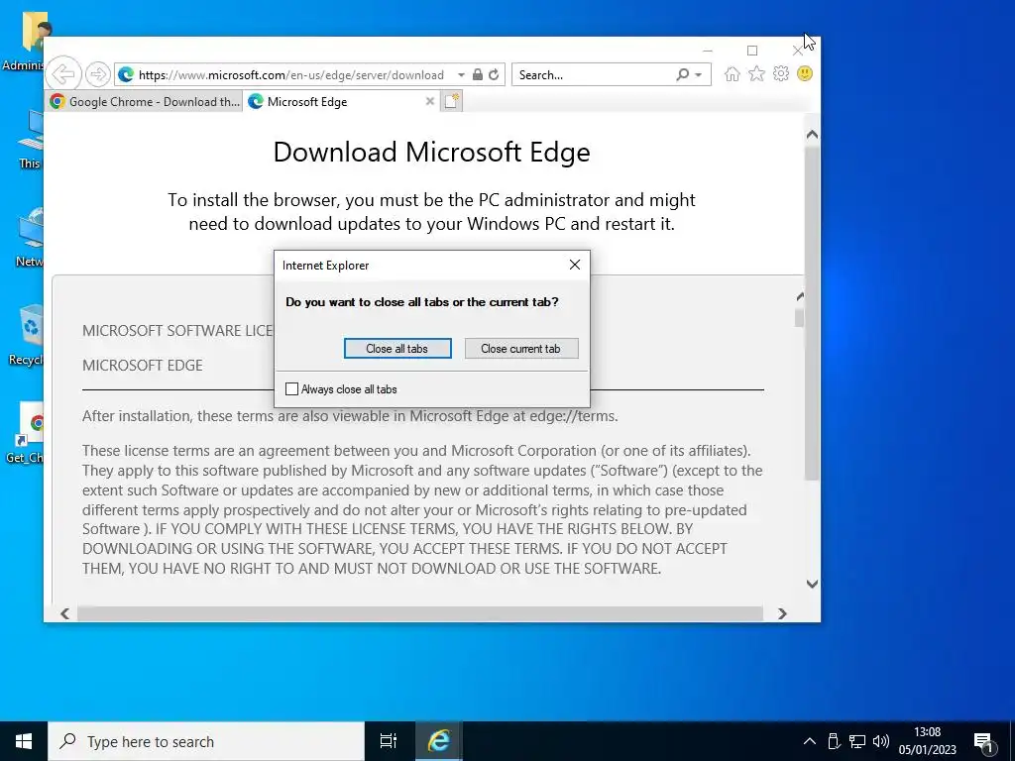
Task: Click the magnifier search icon in search box
Action: 682,74
